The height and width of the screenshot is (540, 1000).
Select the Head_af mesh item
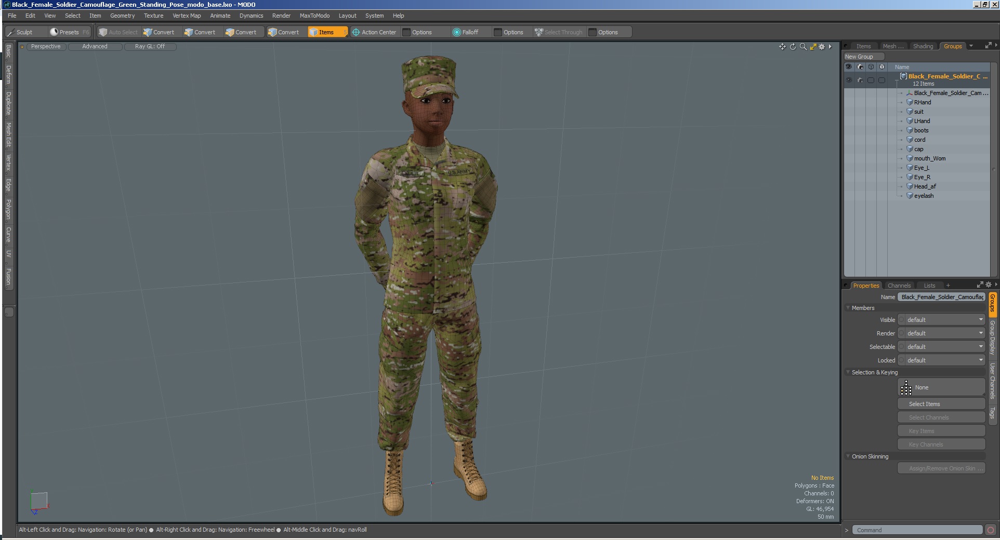pyautogui.click(x=925, y=186)
